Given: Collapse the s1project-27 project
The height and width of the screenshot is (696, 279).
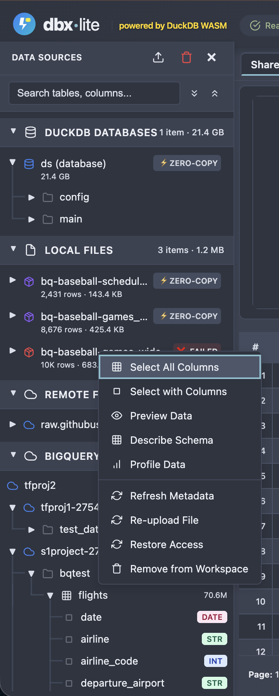Looking at the screenshot, I should [x=13, y=552].
